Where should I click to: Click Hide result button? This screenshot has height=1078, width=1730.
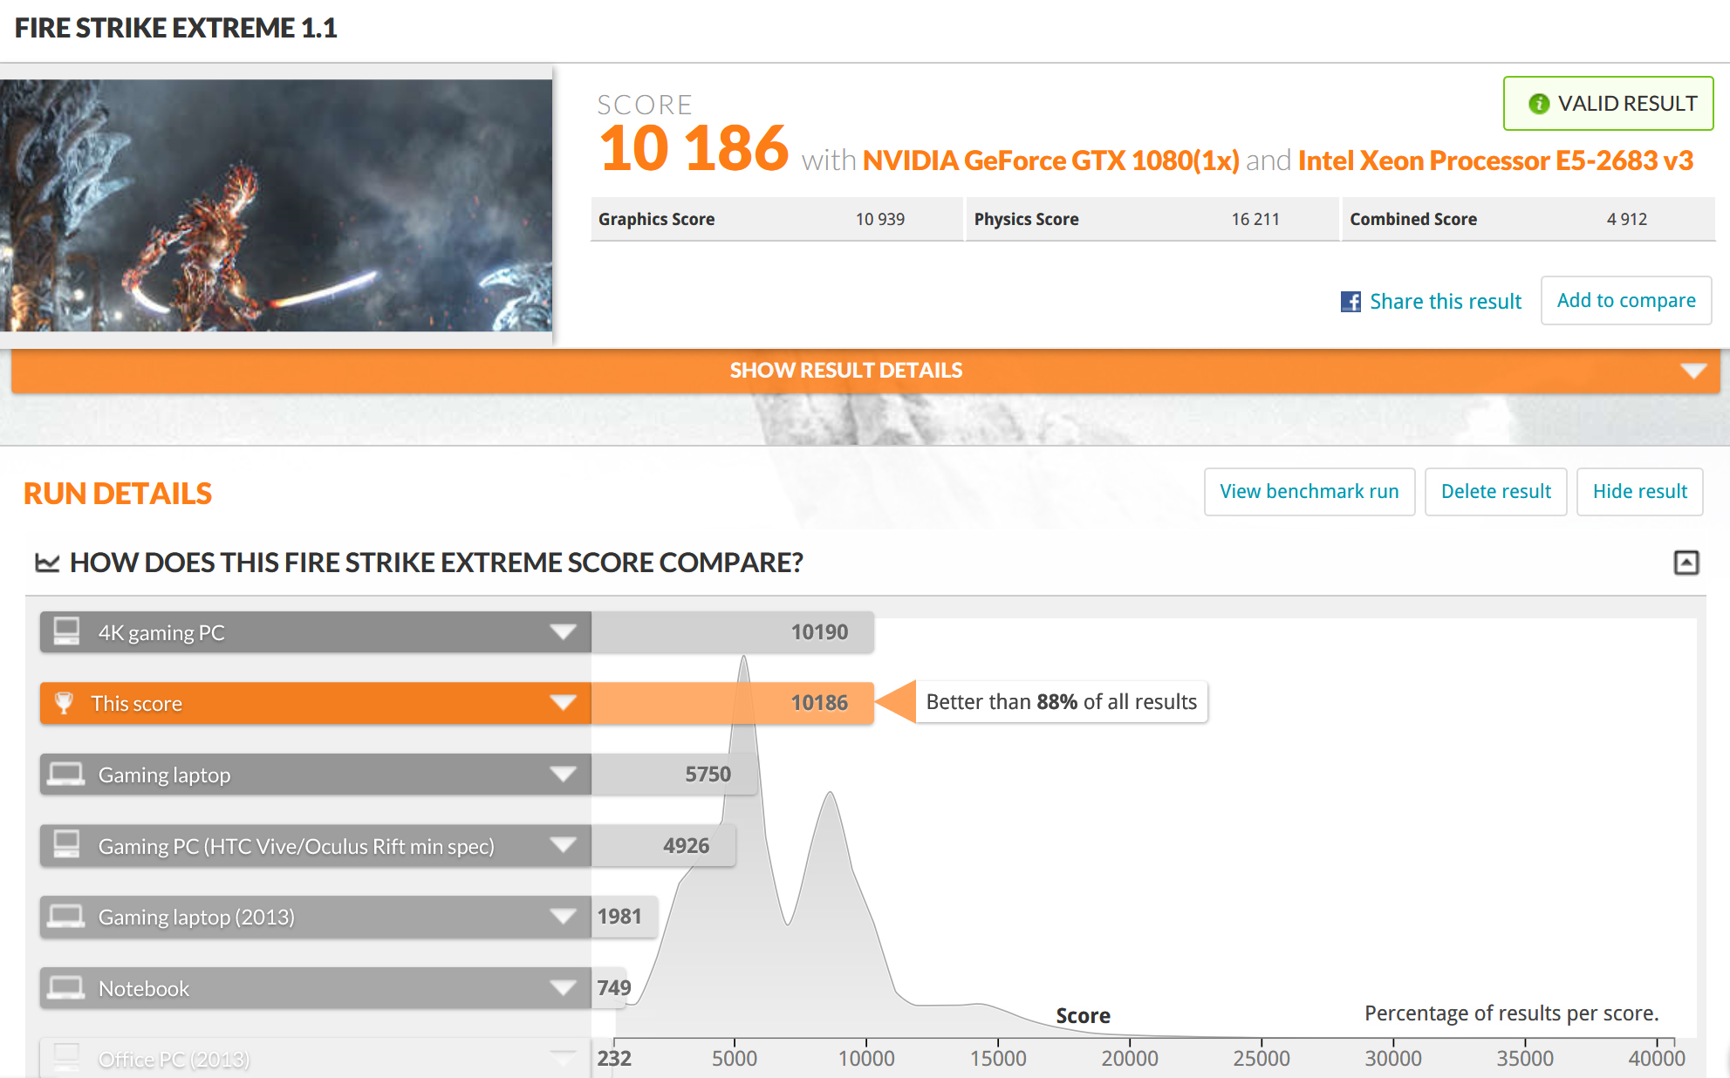(1639, 492)
